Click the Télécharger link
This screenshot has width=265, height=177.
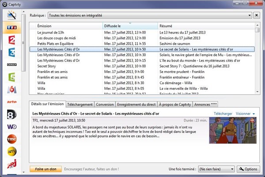tap(223, 114)
